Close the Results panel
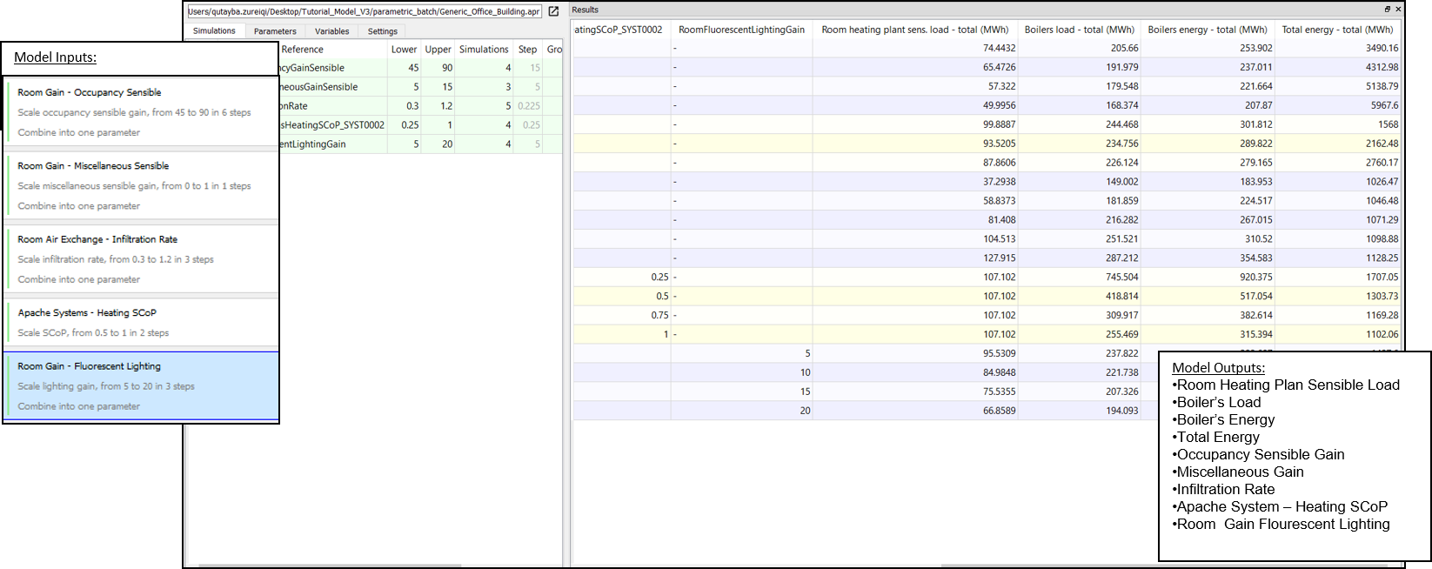Screen dimensions: 1432x569 [1398, 10]
